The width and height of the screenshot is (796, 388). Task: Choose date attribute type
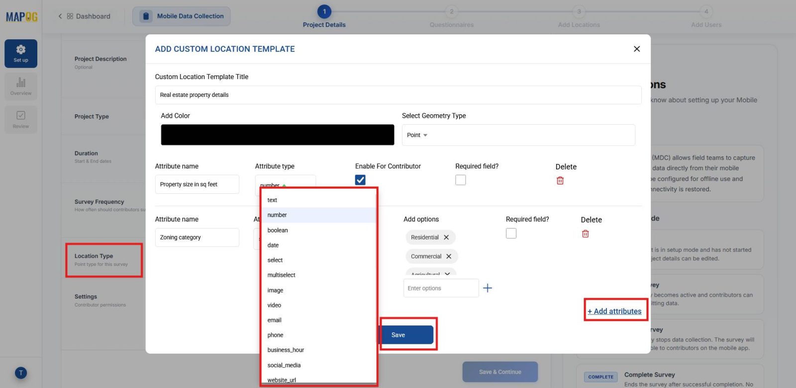point(318,245)
